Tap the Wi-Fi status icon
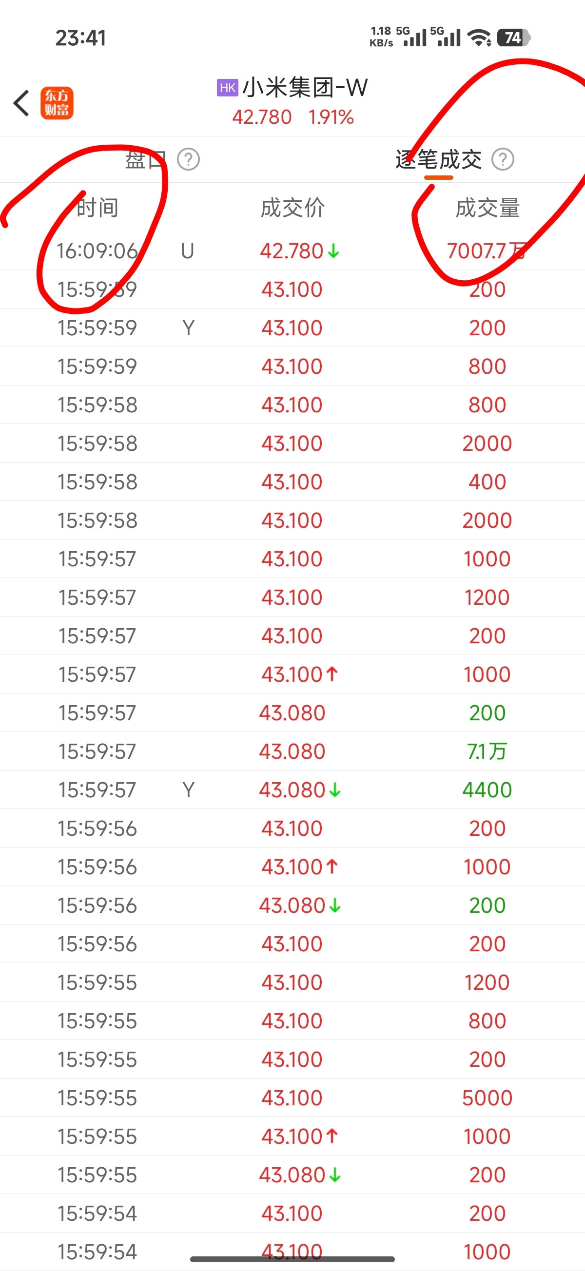The height and width of the screenshot is (1271, 585). coord(479,38)
